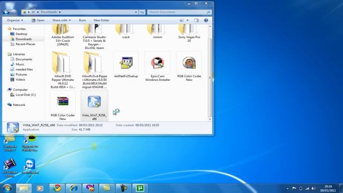Click the arrow after Downloads in address bar
The image size is (343, 193).
point(59,12)
